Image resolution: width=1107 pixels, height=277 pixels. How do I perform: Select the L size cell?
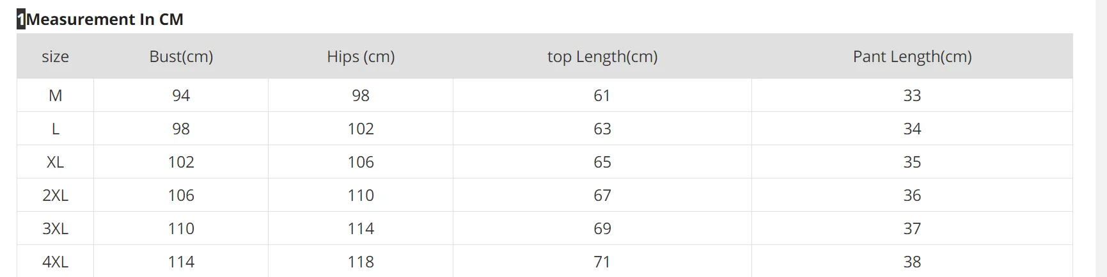(x=55, y=129)
